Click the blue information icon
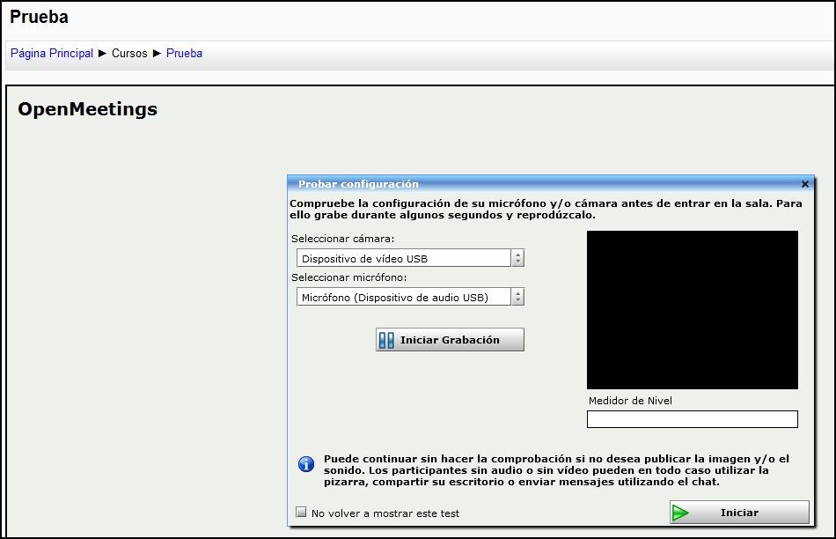Image resolution: width=836 pixels, height=539 pixels. pos(306,464)
